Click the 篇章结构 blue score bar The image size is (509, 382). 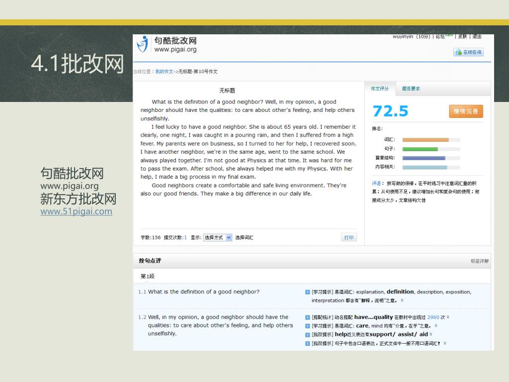[x=424, y=158]
